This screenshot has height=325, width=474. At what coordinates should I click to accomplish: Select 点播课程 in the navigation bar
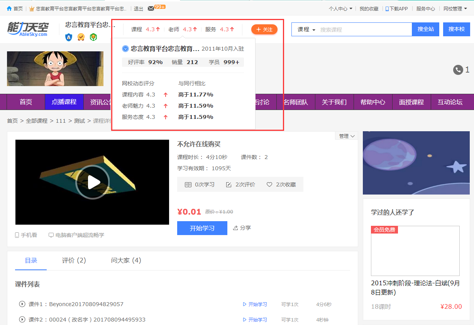coord(64,102)
